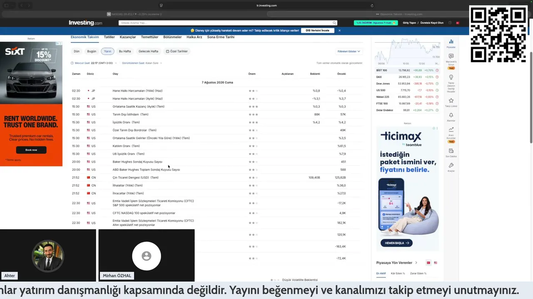
Task: Click the Giriş Yapın link
Action: (x=409, y=23)
